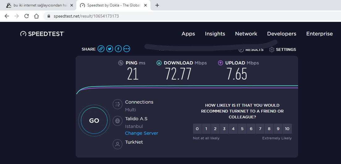Open the Network menu

(x=246, y=34)
